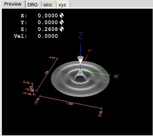Click the white tool cone above the plot

[x=80, y=60]
